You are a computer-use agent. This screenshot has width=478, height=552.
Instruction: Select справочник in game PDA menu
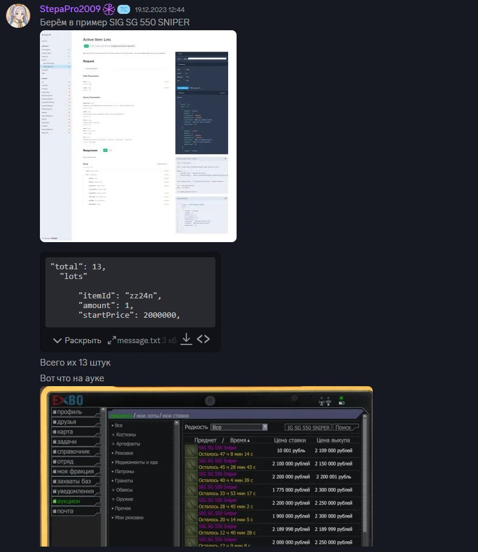pyautogui.click(x=76, y=452)
